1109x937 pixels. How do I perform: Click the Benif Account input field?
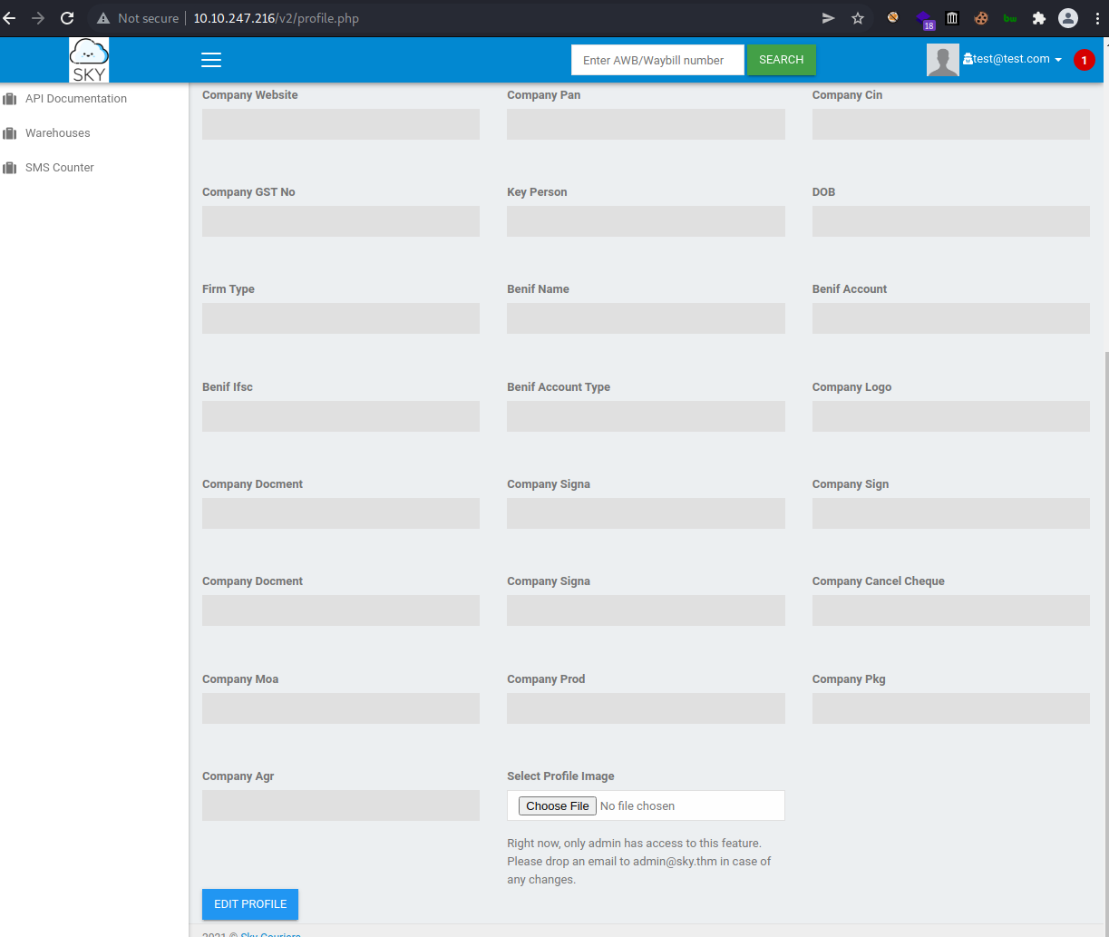tap(951, 318)
